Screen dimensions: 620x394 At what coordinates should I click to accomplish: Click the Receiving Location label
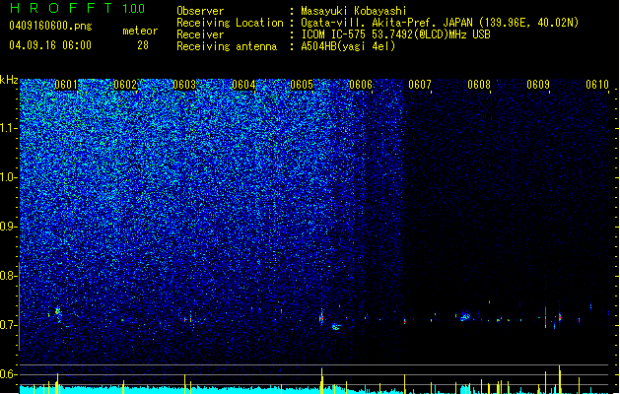(x=230, y=23)
